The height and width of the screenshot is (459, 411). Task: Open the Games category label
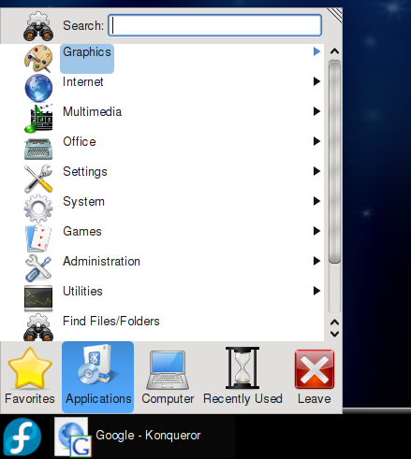[x=82, y=232]
